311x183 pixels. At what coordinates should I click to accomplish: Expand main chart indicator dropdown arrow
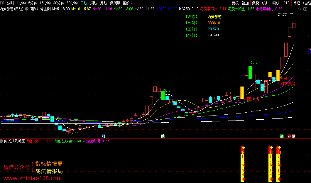click(x=27, y=9)
